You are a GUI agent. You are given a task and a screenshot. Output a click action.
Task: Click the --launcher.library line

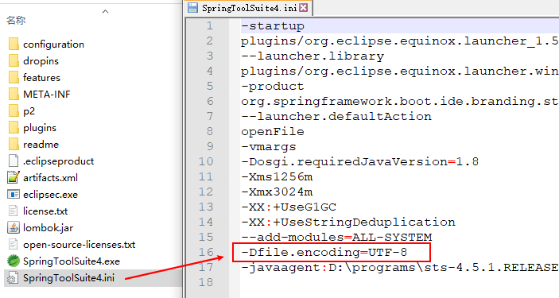coord(312,56)
